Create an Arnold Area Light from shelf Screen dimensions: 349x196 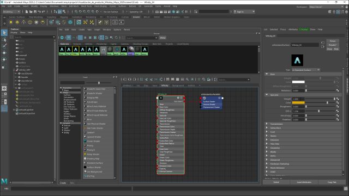11,22
